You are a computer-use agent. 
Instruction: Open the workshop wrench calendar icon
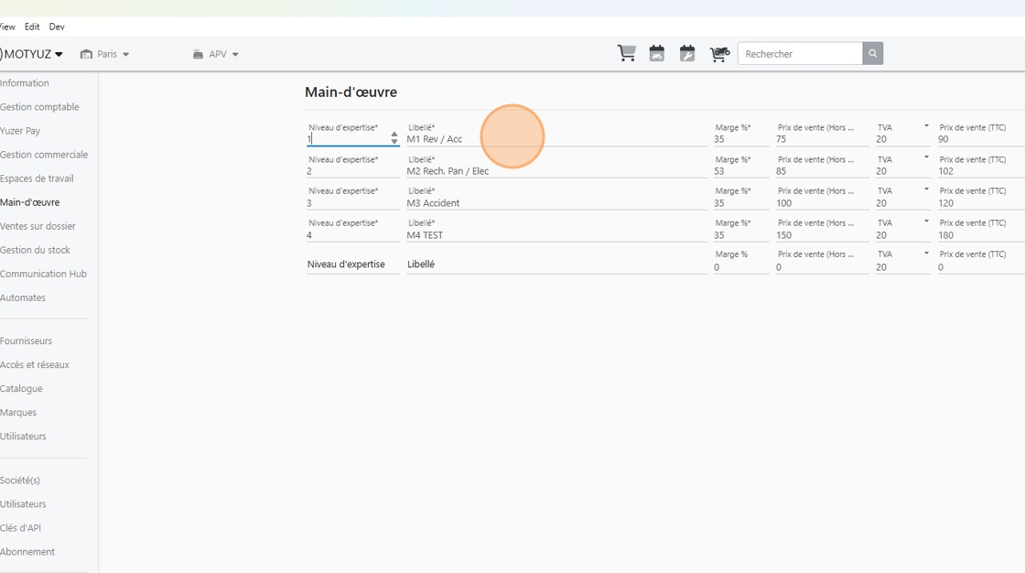(687, 54)
